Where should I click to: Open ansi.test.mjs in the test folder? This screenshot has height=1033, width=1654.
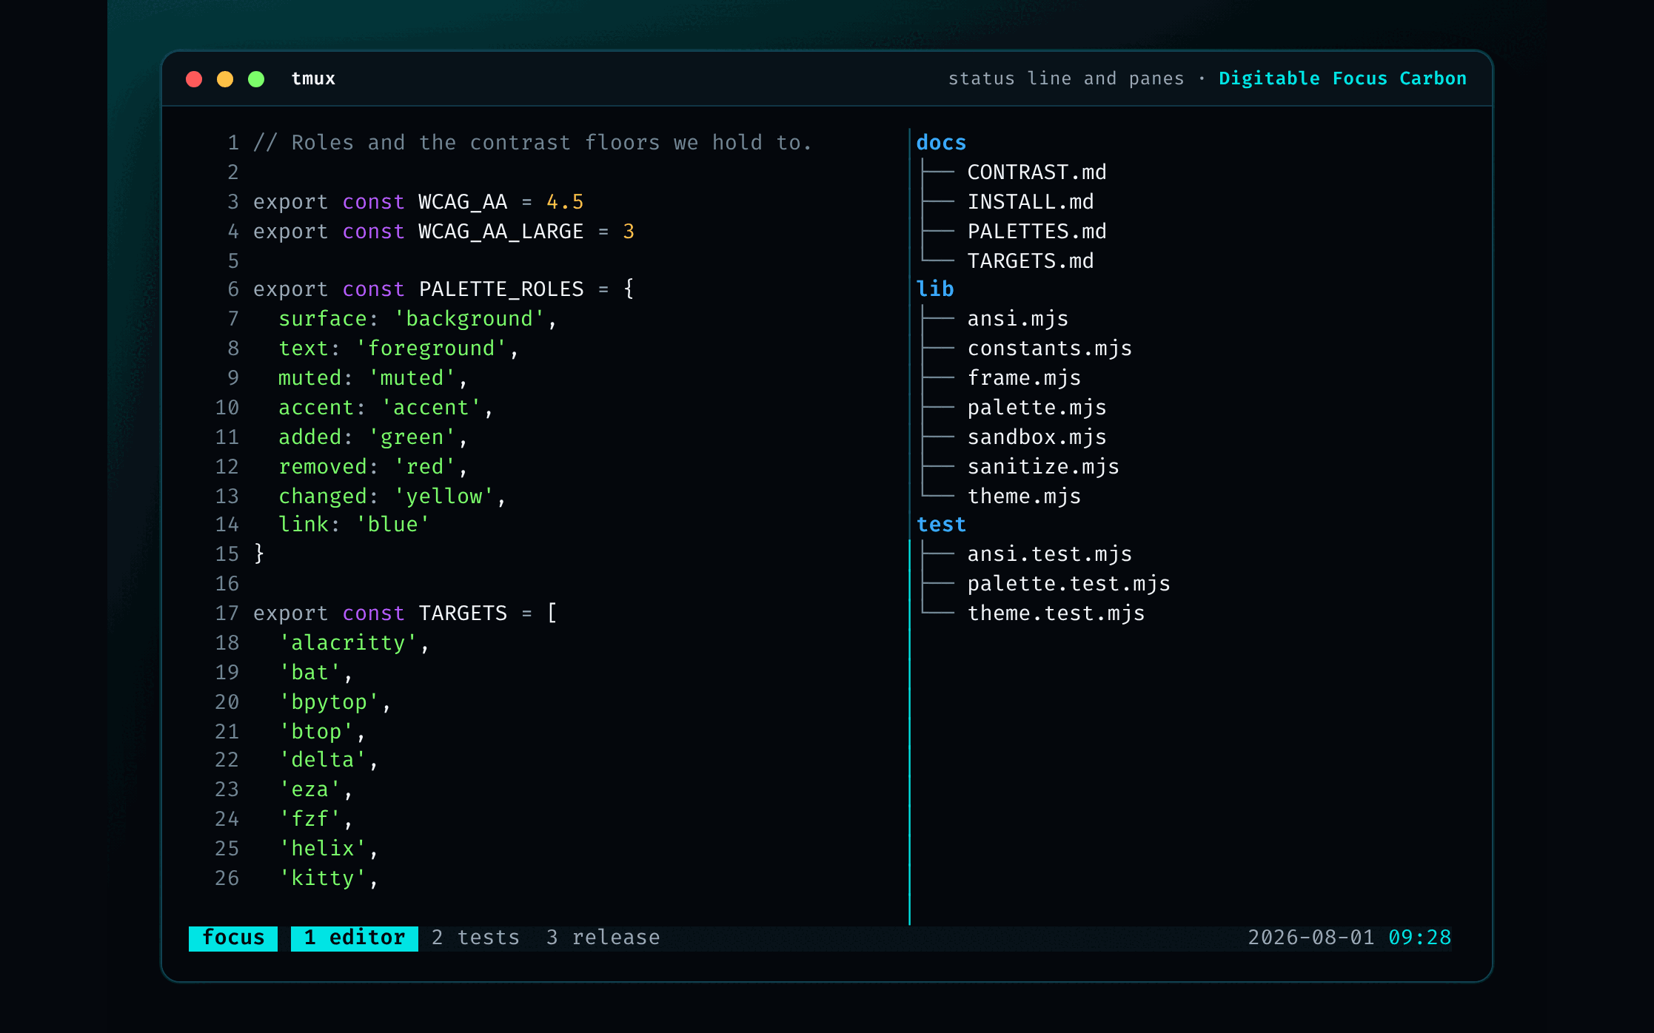[1050, 554]
